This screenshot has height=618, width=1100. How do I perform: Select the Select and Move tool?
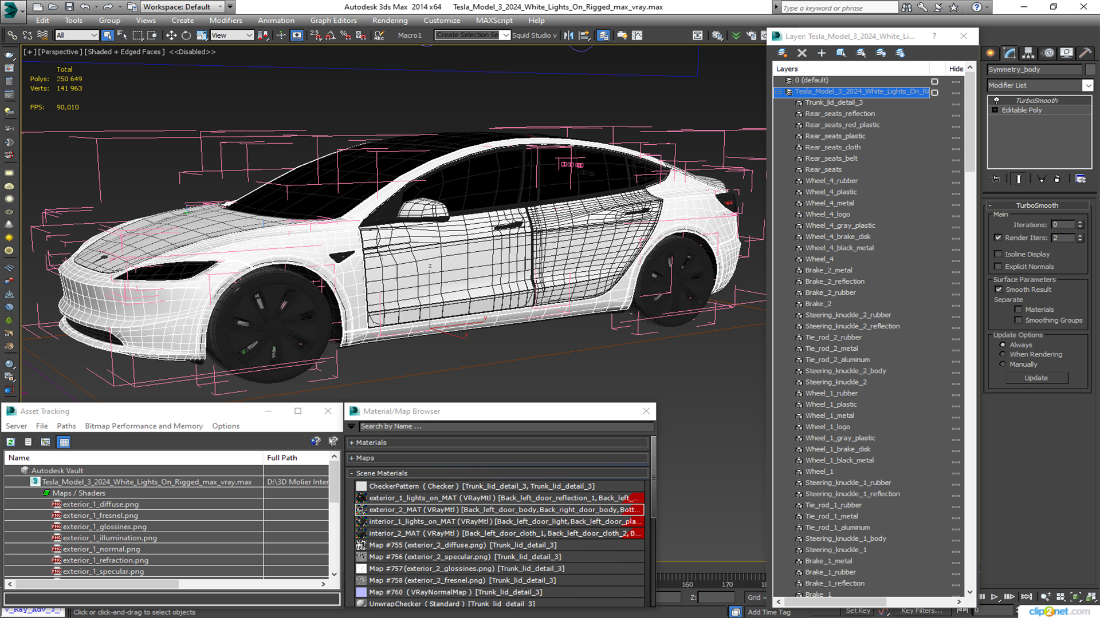[171, 35]
